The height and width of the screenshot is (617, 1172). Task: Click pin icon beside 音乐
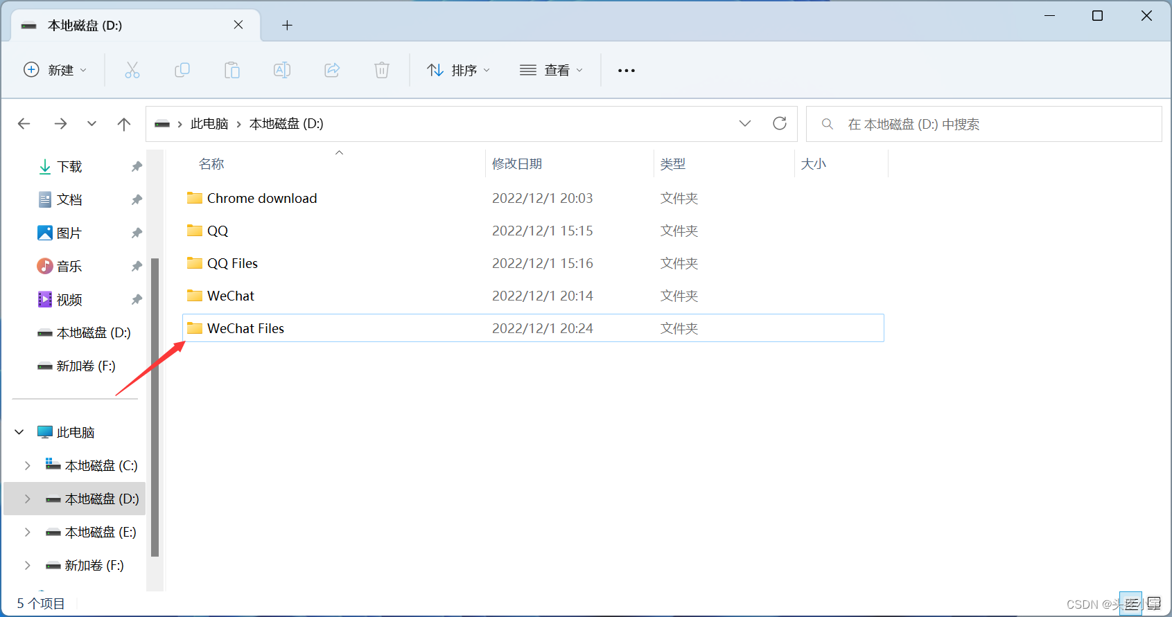(137, 266)
